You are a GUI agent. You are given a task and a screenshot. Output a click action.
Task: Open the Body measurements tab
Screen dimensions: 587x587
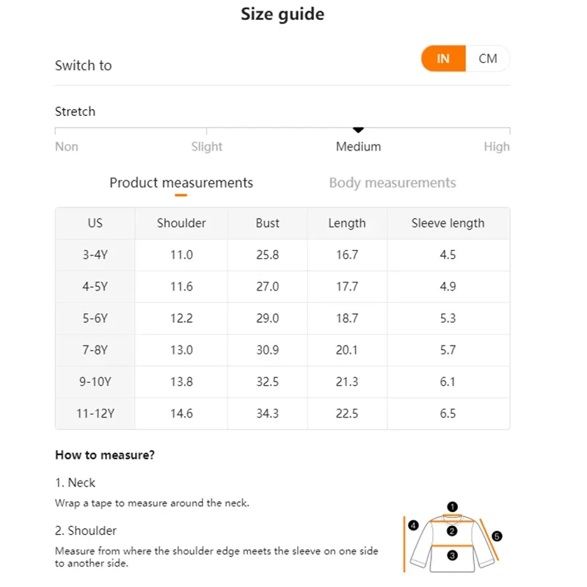[393, 183]
